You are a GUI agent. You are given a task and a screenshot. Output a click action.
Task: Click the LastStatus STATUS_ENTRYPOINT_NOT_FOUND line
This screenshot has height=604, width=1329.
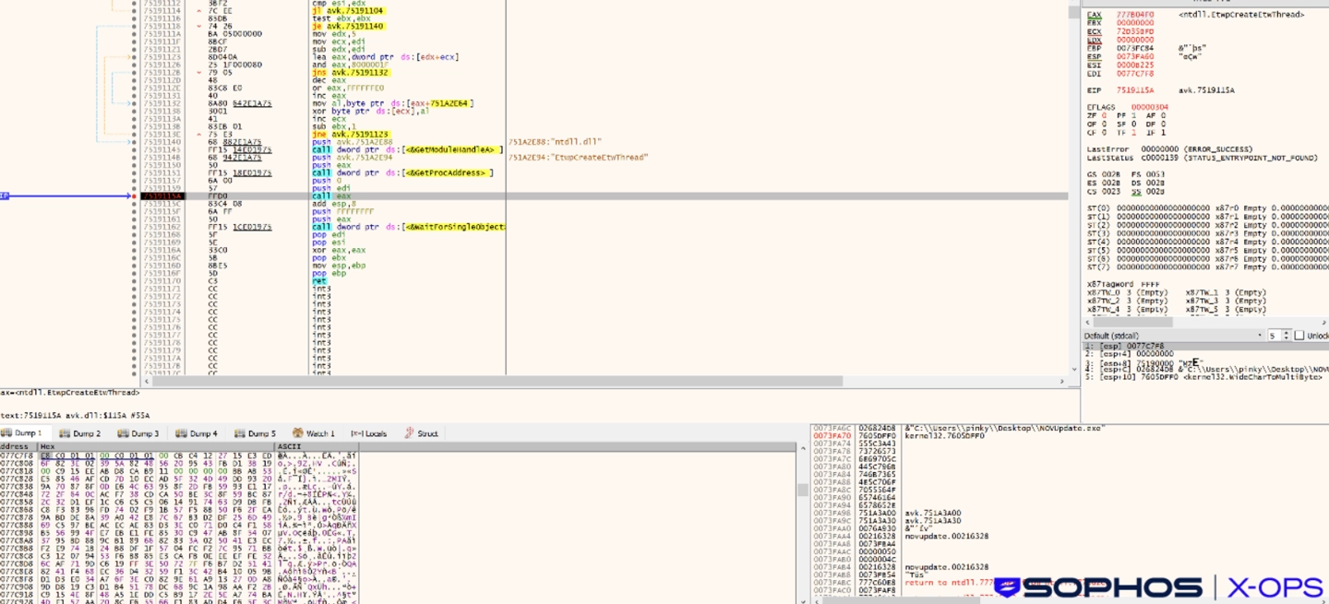click(1203, 158)
